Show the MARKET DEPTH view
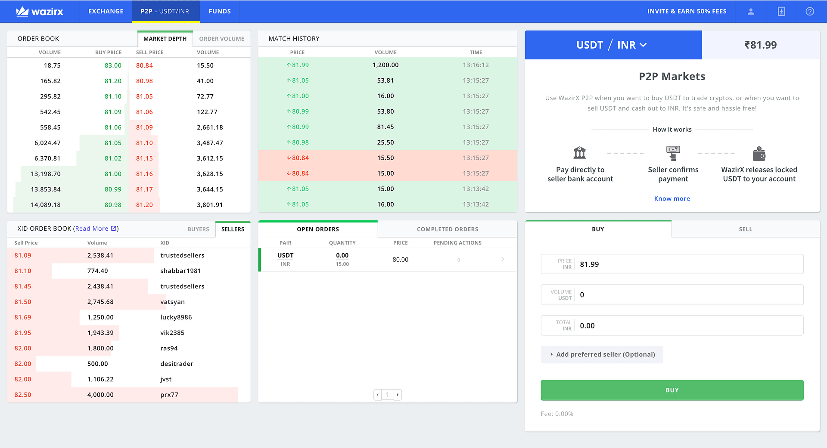827x448 pixels. (x=165, y=39)
